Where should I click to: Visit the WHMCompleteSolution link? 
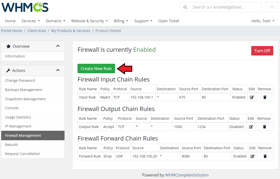click(187, 175)
